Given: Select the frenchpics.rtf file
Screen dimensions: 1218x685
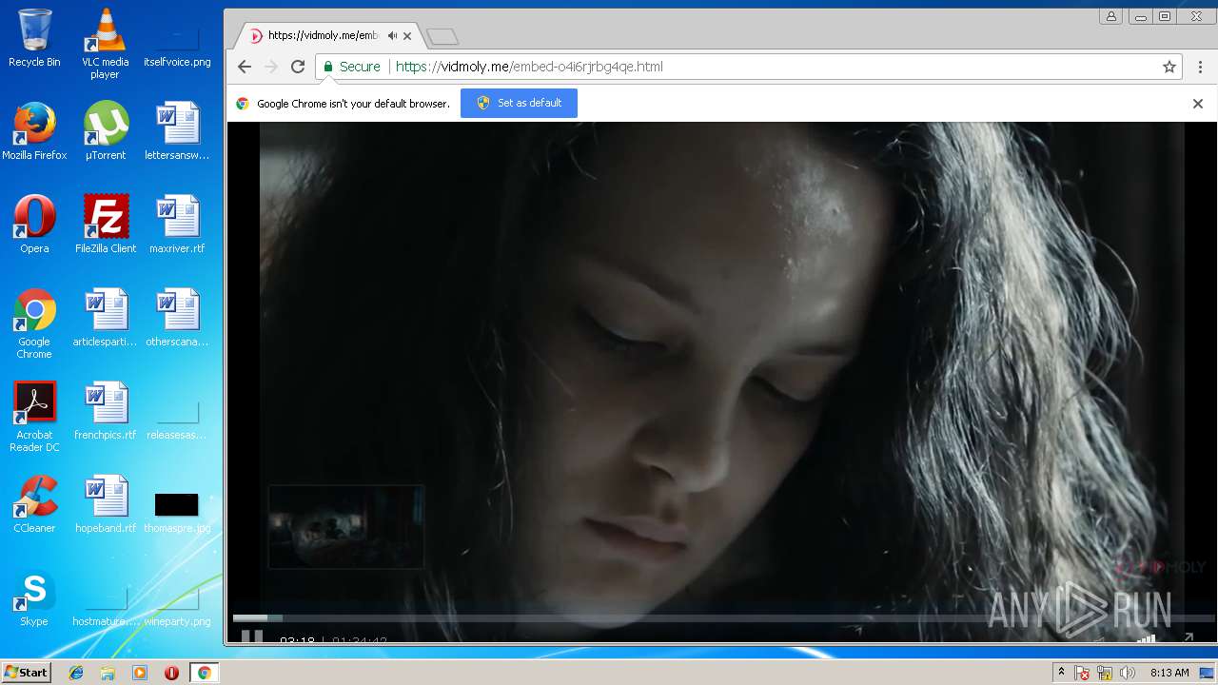Looking at the screenshot, I should pos(105,411).
